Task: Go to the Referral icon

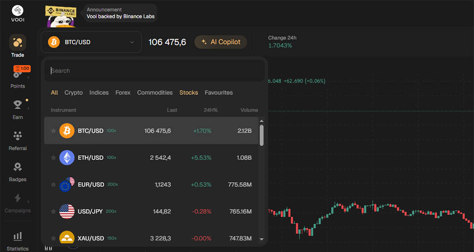Action: (18, 136)
